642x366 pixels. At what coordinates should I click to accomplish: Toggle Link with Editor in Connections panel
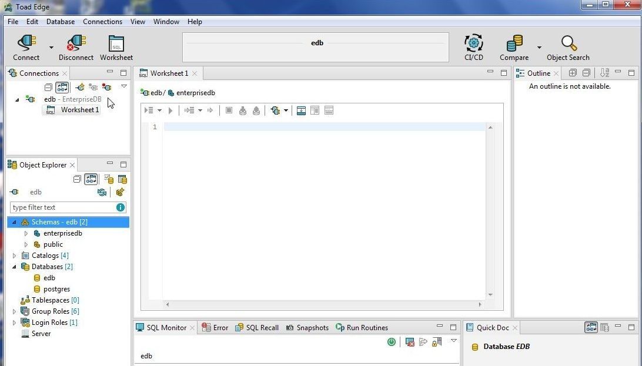coord(62,87)
